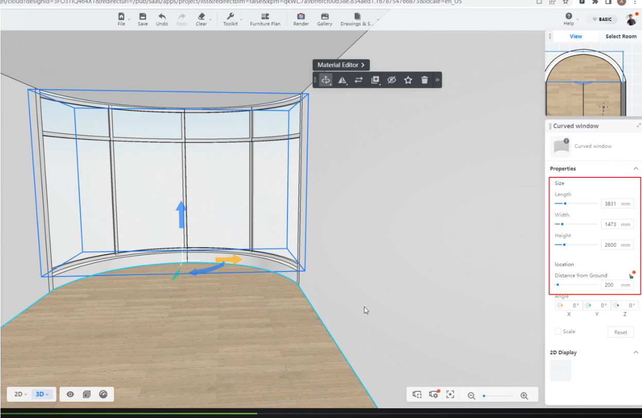Image resolution: width=642 pixels, height=418 pixels.
Task: Click the Height slider track
Action: point(576,245)
